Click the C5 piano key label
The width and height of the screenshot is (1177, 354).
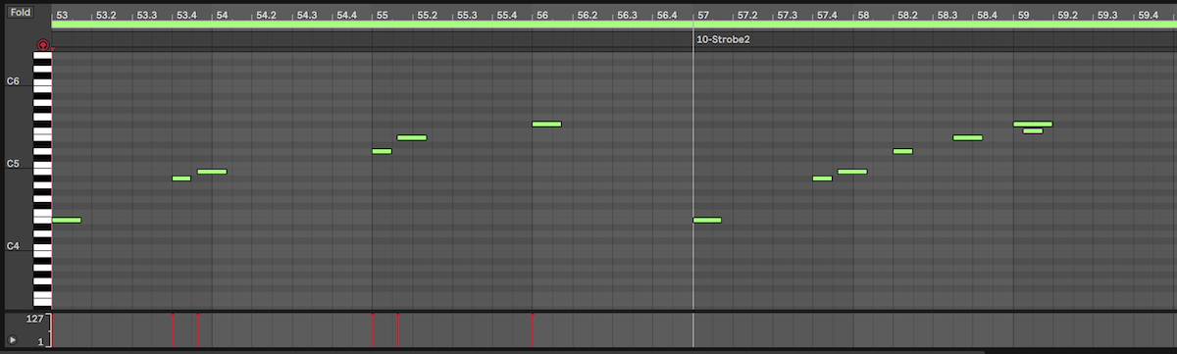13,164
